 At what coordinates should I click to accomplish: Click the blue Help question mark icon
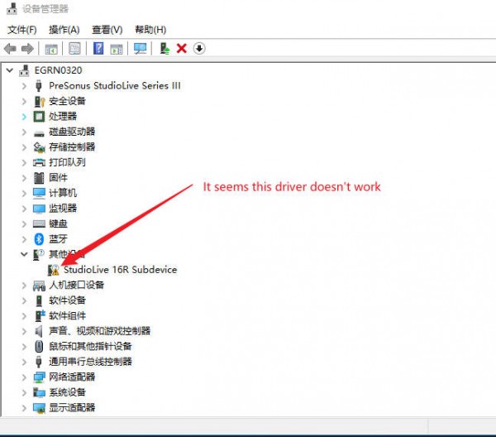(x=98, y=49)
